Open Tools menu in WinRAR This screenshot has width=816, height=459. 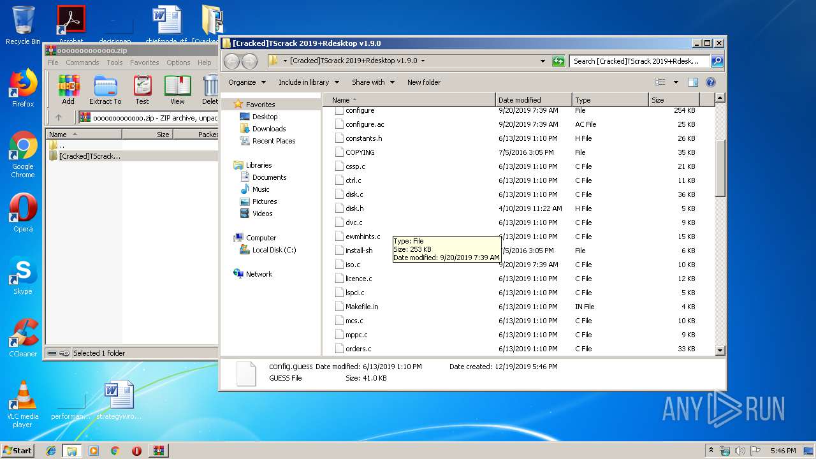pyautogui.click(x=115, y=62)
